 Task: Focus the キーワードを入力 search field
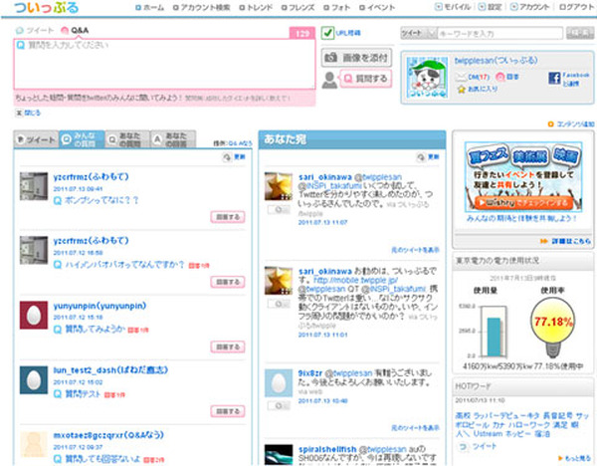(499, 33)
